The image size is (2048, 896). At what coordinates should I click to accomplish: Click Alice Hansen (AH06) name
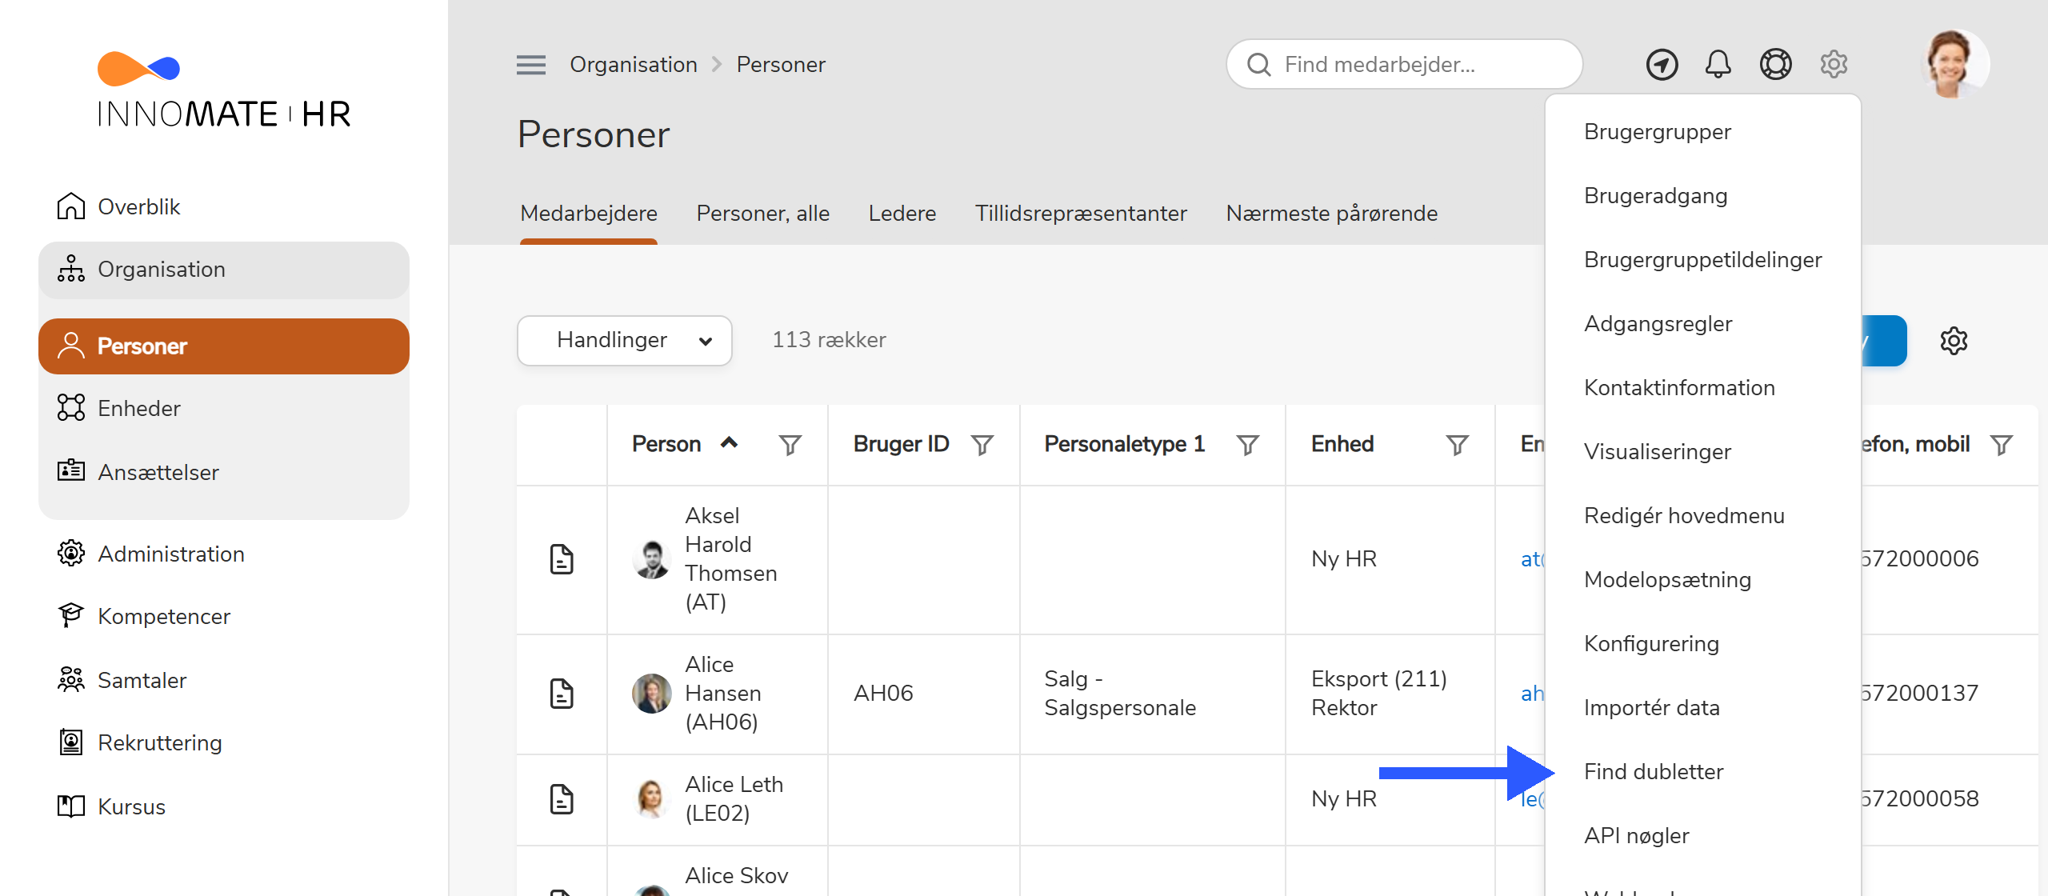pos(723,694)
